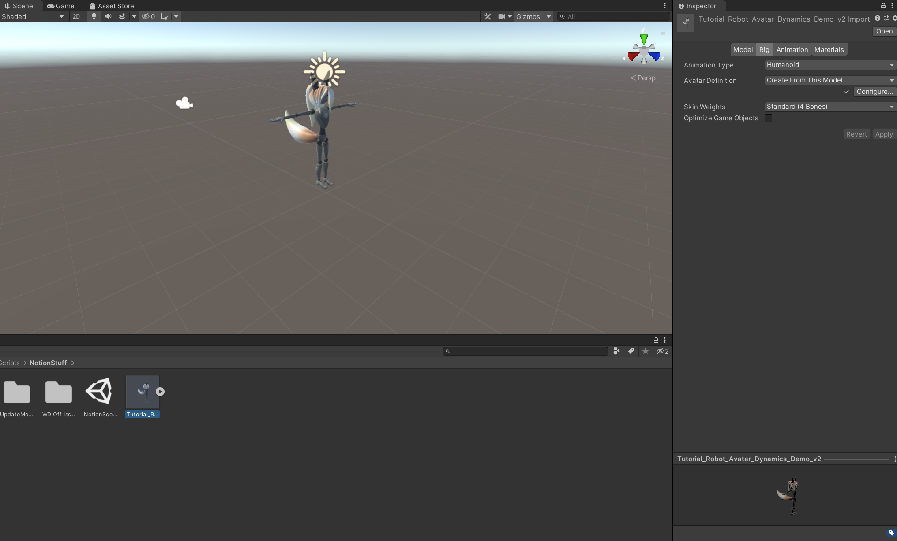The height and width of the screenshot is (541, 897).
Task: Select the camera gizmo in scene
Action: click(184, 103)
